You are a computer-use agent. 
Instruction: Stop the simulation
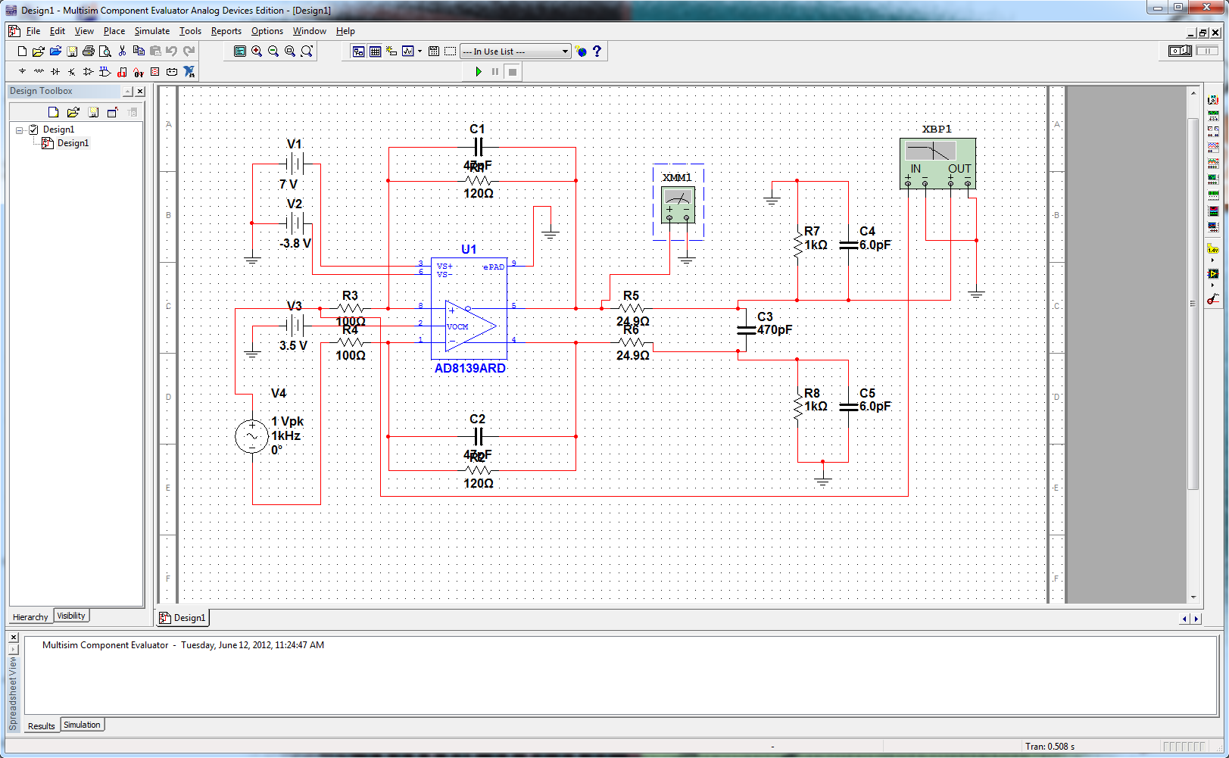[x=513, y=72]
